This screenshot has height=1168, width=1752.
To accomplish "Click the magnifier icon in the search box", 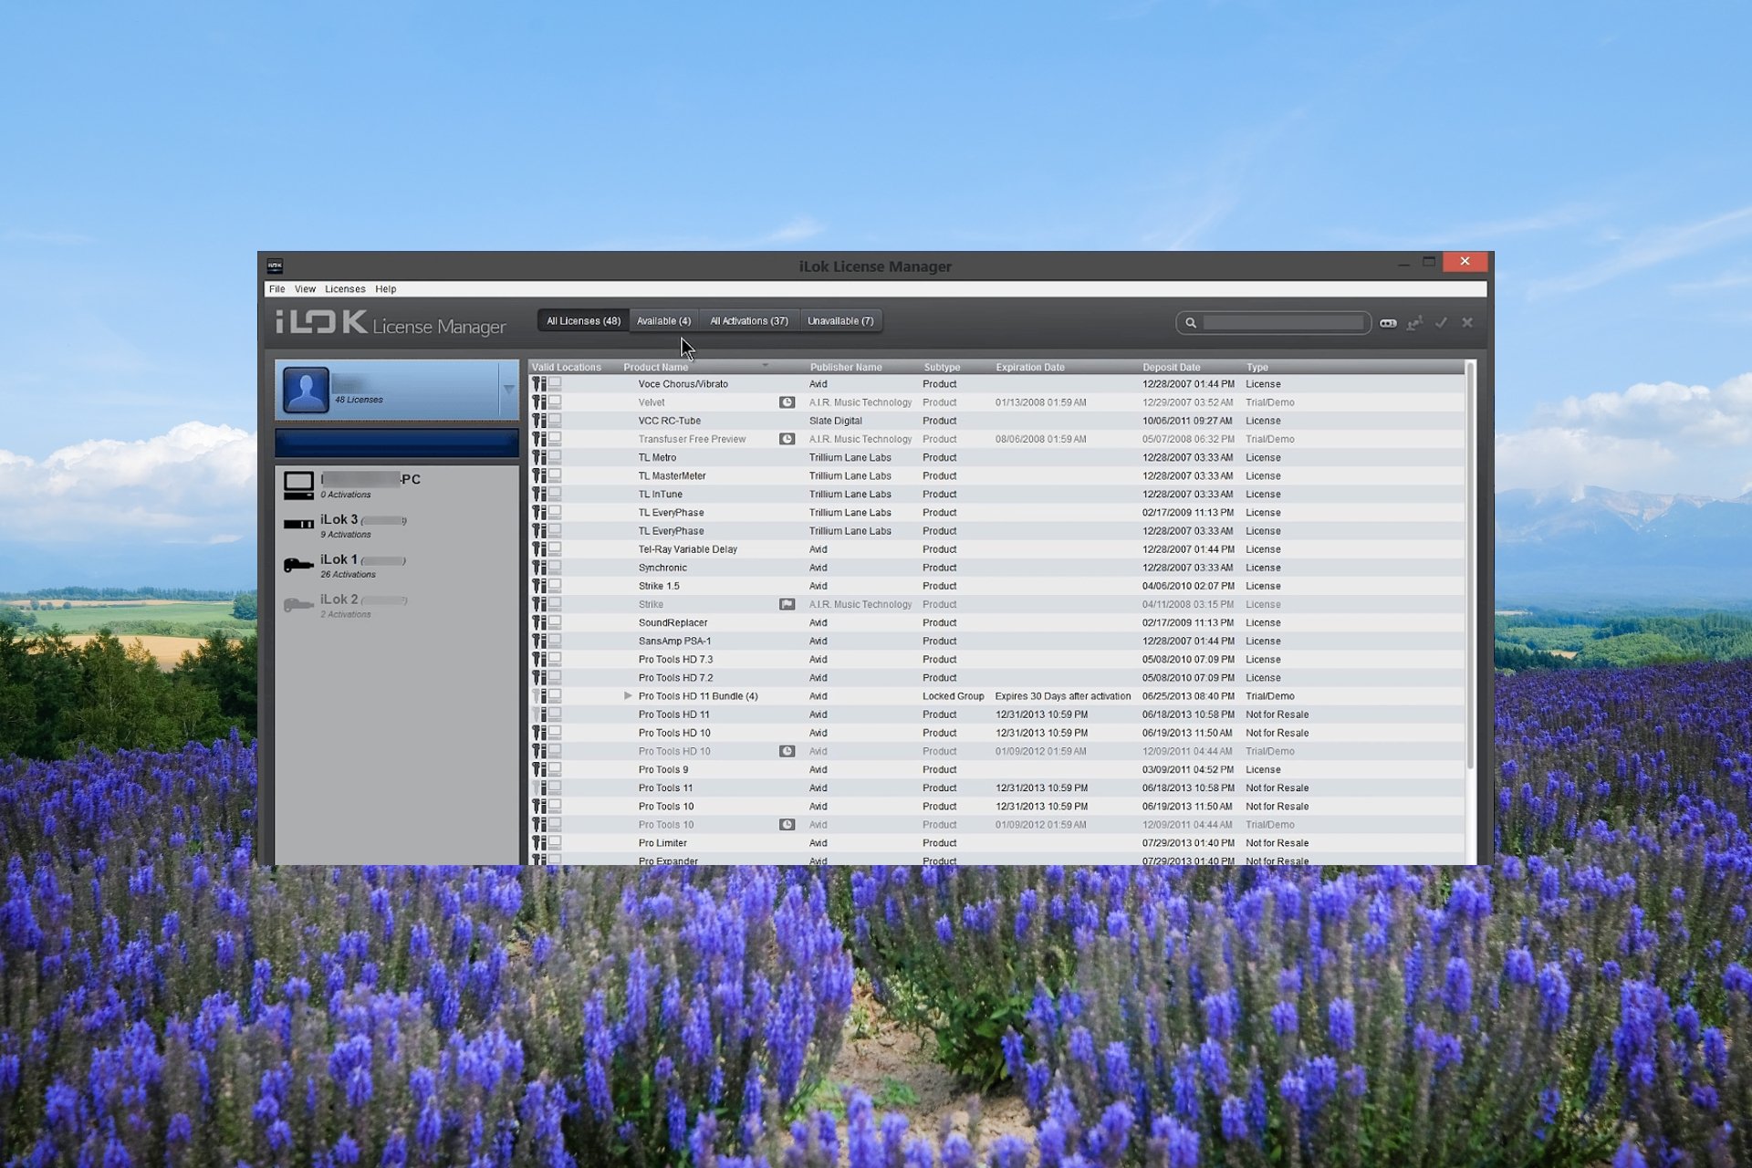I will [1191, 323].
